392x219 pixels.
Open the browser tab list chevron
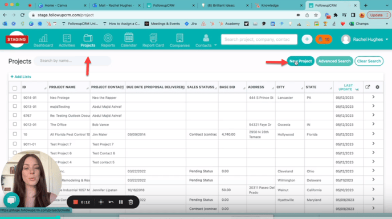[x=387, y=5]
